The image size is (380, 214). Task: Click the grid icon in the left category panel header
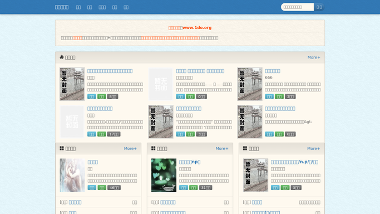(x=62, y=148)
